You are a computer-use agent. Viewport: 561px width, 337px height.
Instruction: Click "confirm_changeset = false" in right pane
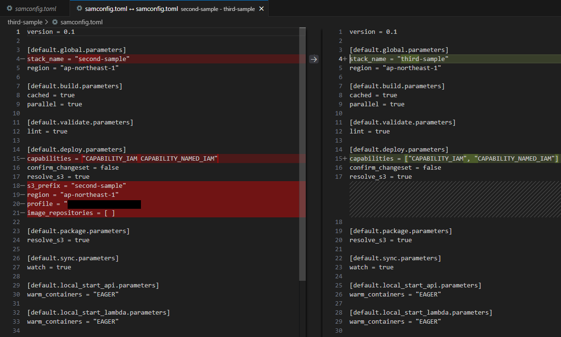point(395,167)
